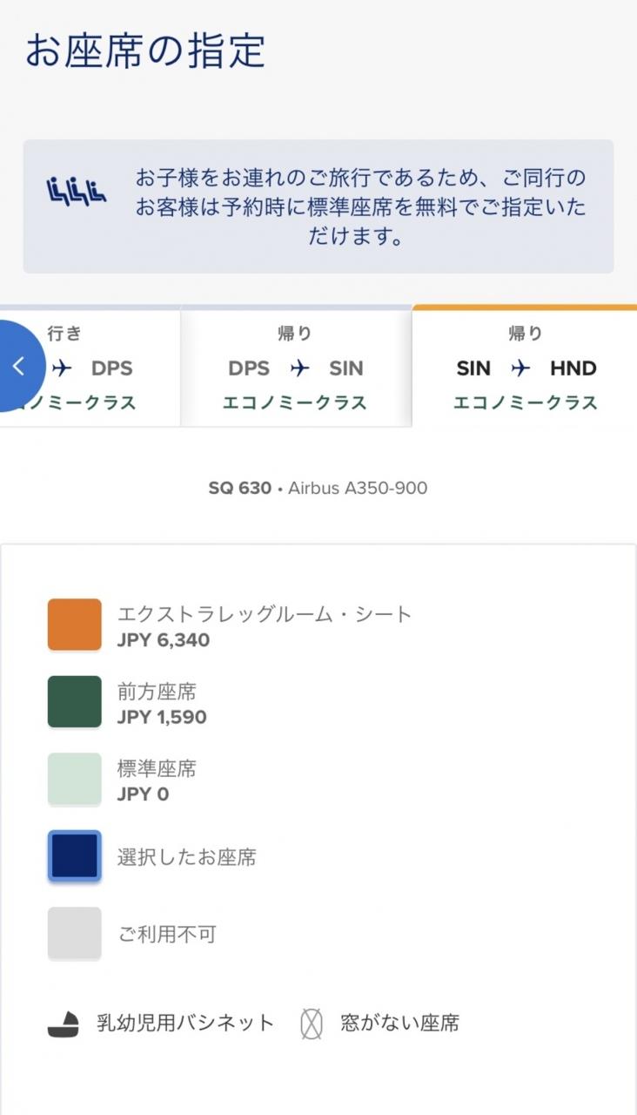Image resolution: width=637 pixels, height=1115 pixels.
Task: Click the light green 標準座席 swatch
Action: 74,779
